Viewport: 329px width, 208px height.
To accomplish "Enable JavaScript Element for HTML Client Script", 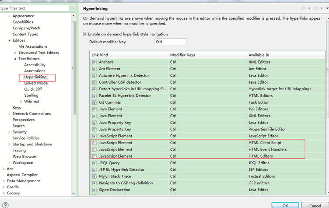I will pos(94,143).
